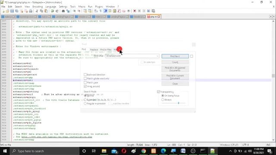Click the Open file toolbar icon

(7, 11)
